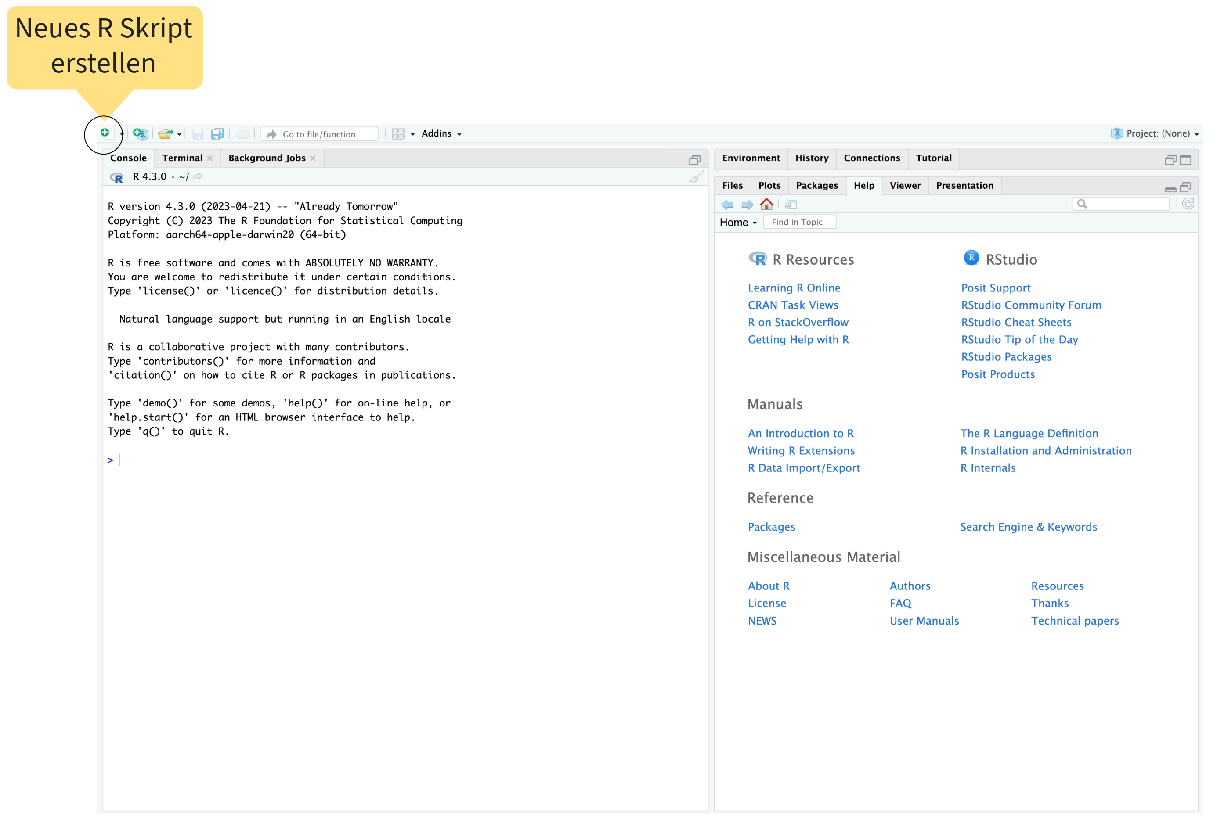Click the Open File folder icon
Screen dimensions: 1217x823
pyautogui.click(x=166, y=134)
